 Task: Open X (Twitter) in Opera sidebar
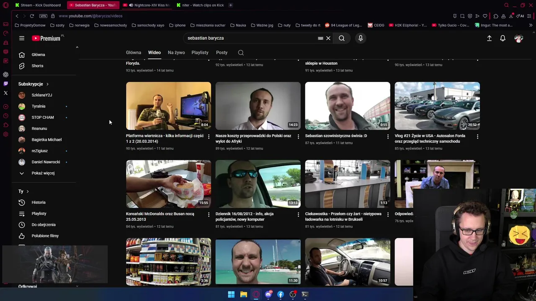pos(5,93)
